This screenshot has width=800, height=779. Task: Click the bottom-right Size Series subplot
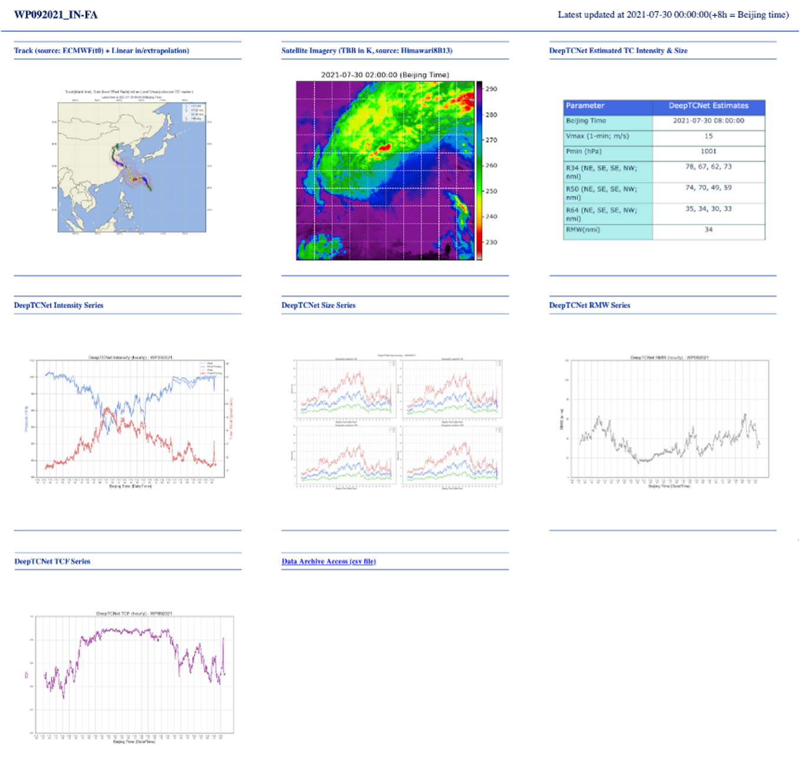click(452, 456)
